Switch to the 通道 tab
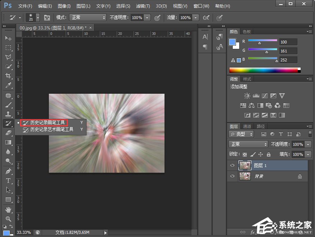The image size is (315, 237). [x=247, y=126]
